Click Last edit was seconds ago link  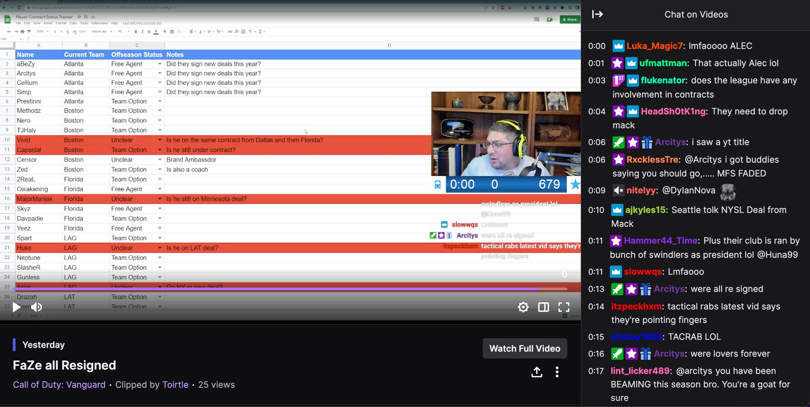[142, 23]
